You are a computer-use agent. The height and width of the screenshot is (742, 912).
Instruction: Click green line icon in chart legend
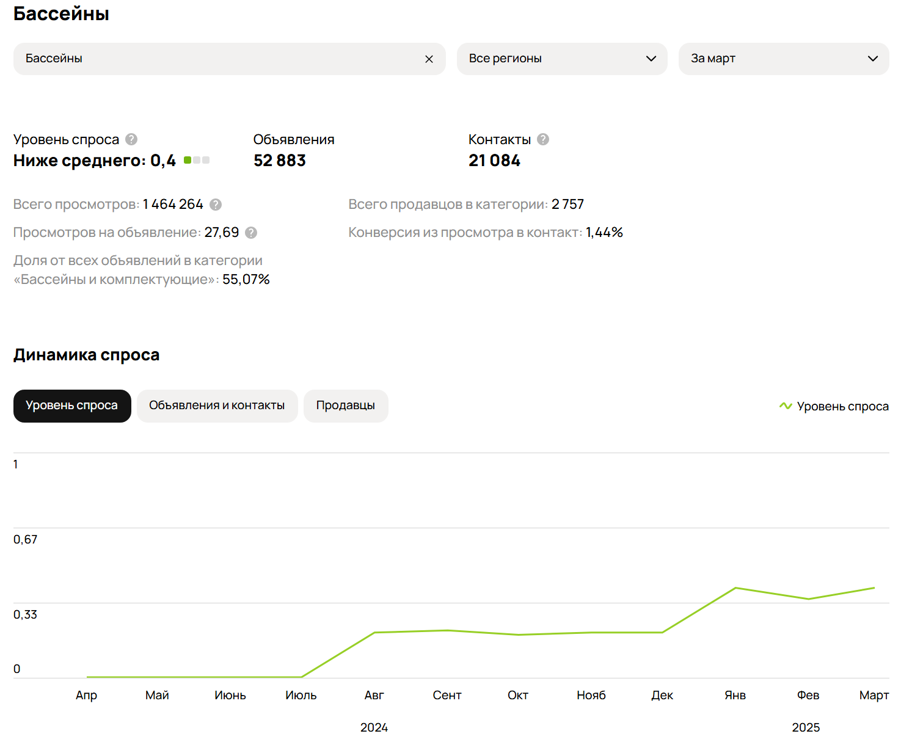(786, 406)
